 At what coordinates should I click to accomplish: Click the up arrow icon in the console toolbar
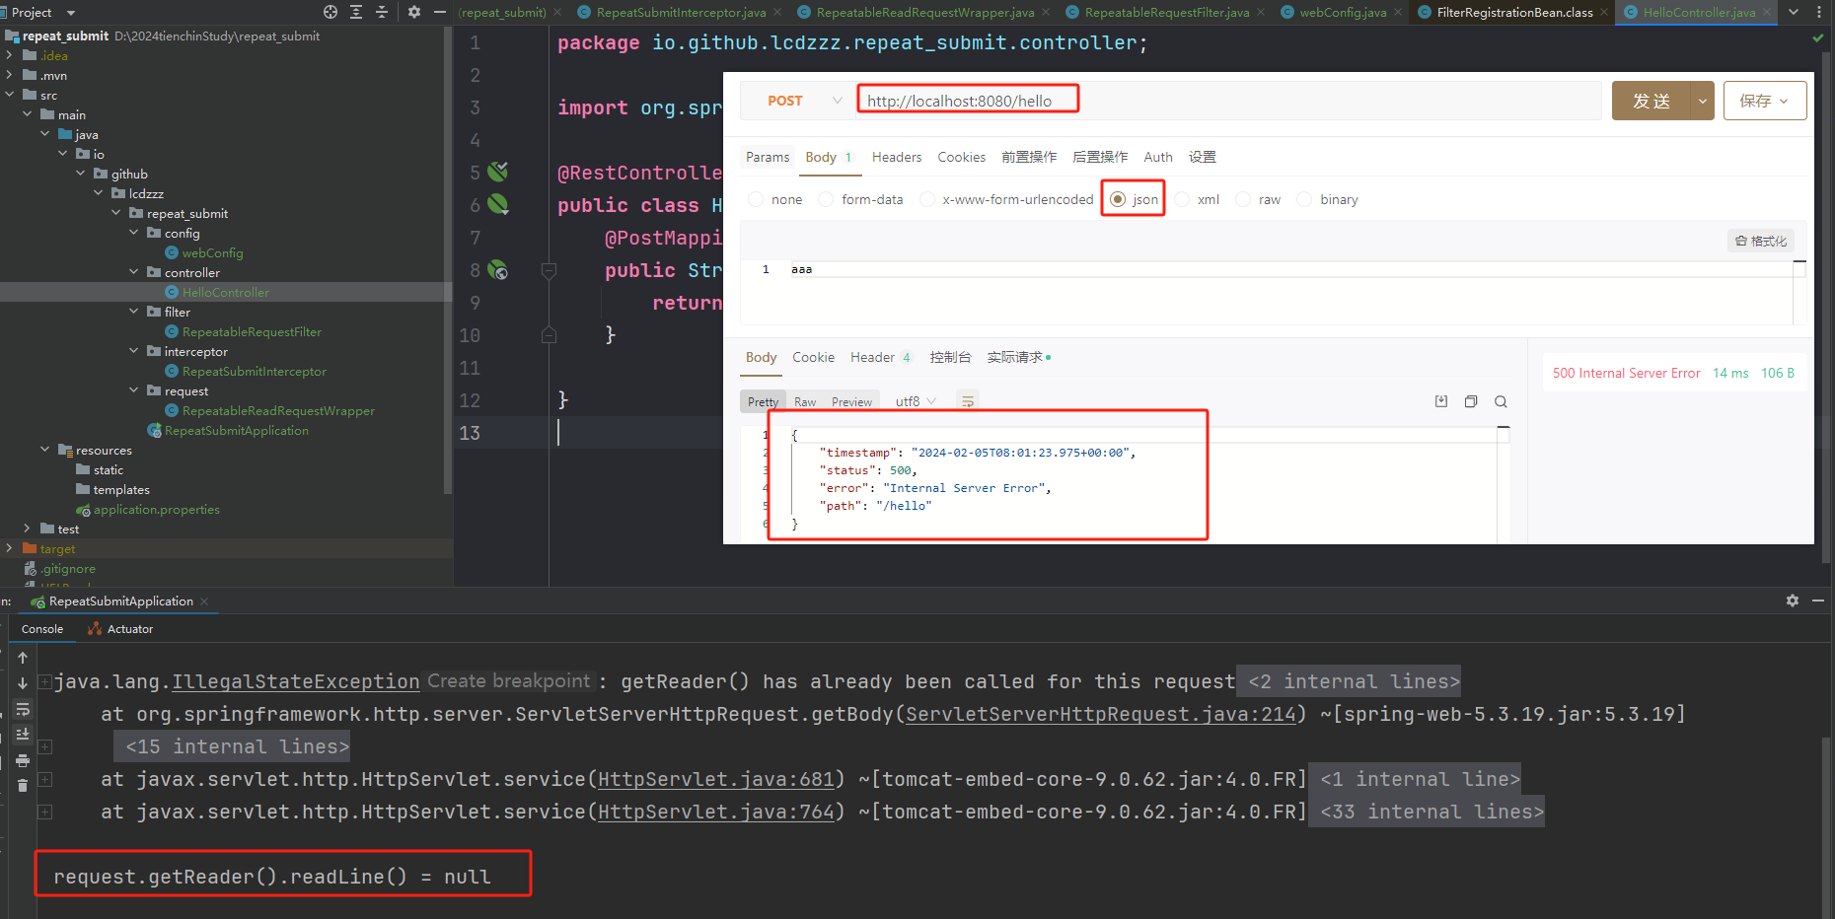23,658
